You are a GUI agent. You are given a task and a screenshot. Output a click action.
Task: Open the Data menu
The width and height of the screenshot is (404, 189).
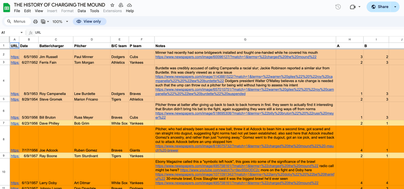[x=82, y=11]
